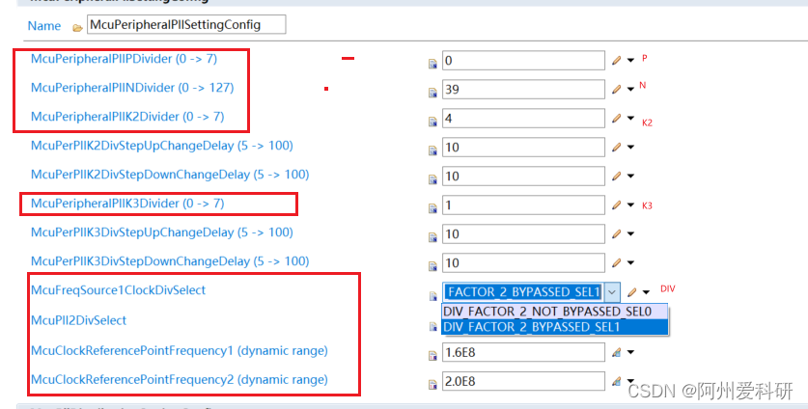The width and height of the screenshot is (808, 409).
Task: Click the calculator icon for Reference Point Frequency1
Action: click(617, 352)
